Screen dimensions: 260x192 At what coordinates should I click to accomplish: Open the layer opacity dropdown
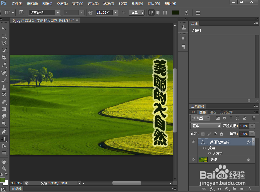pos(252,126)
